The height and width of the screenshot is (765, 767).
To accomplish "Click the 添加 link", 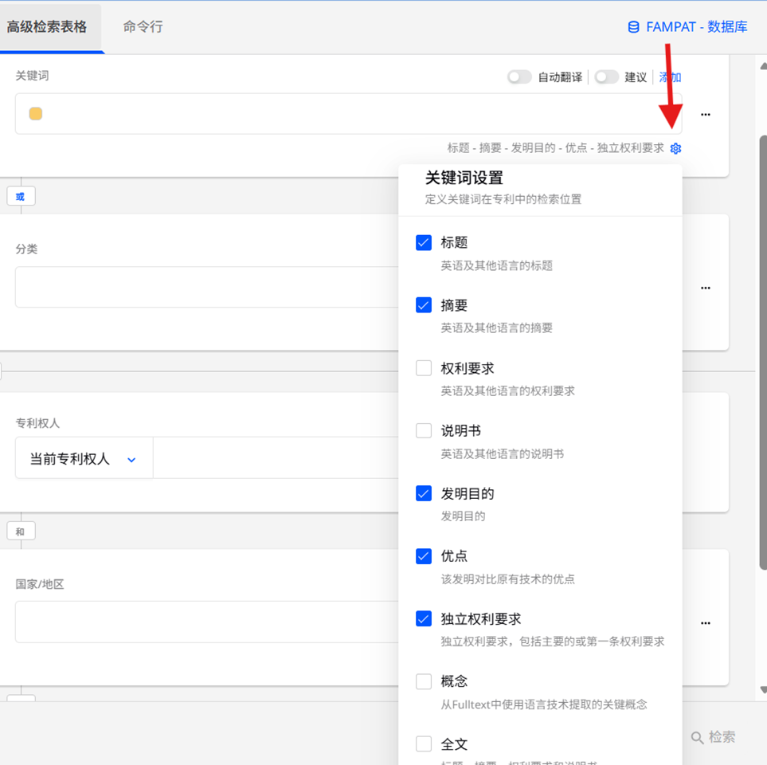I will coord(670,77).
